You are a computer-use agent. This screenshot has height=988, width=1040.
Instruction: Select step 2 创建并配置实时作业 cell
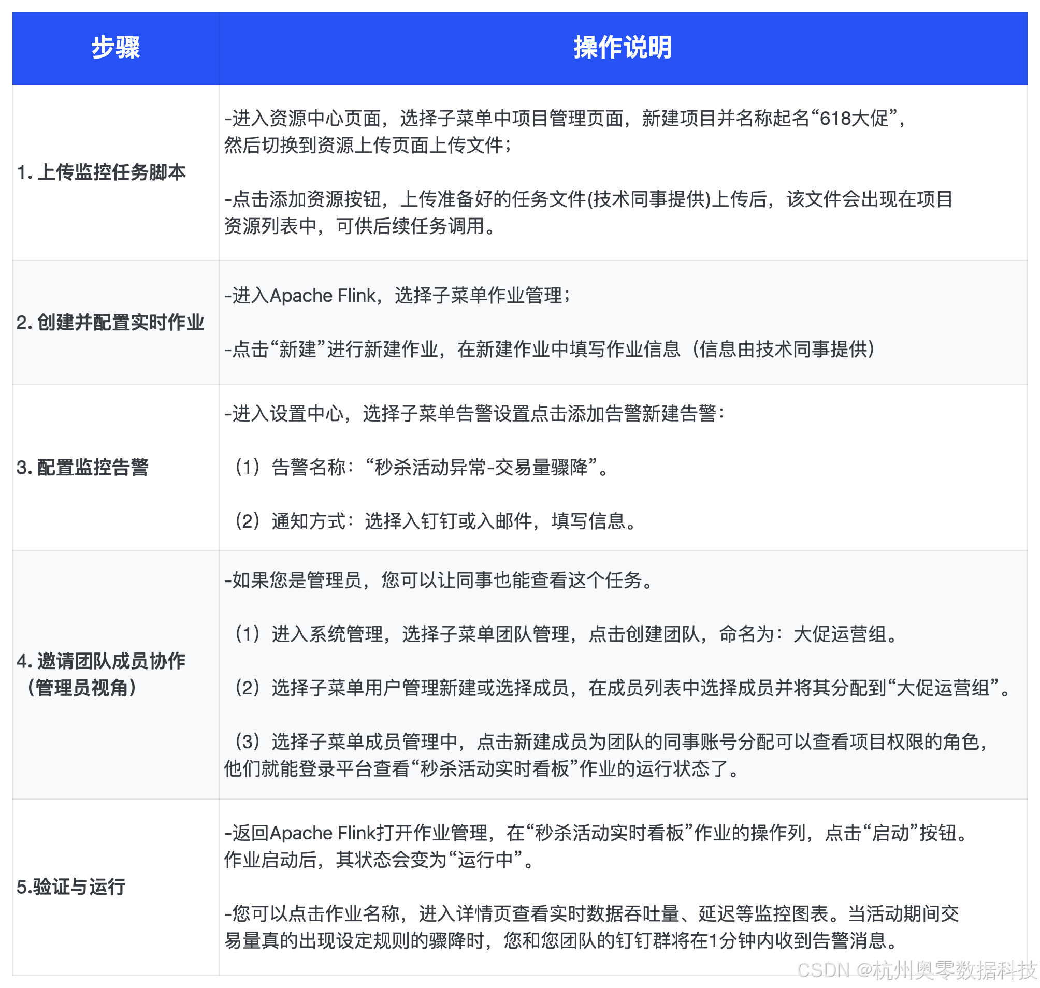[110, 322]
